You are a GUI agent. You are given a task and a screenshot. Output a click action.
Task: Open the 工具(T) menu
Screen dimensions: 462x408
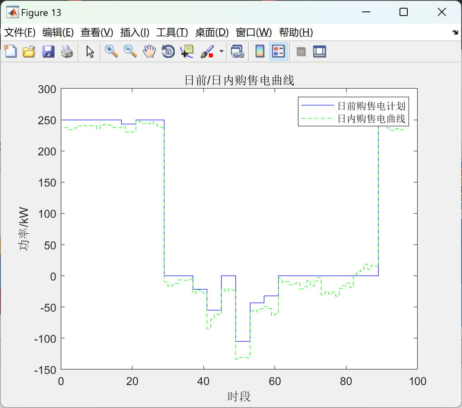click(x=172, y=32)
